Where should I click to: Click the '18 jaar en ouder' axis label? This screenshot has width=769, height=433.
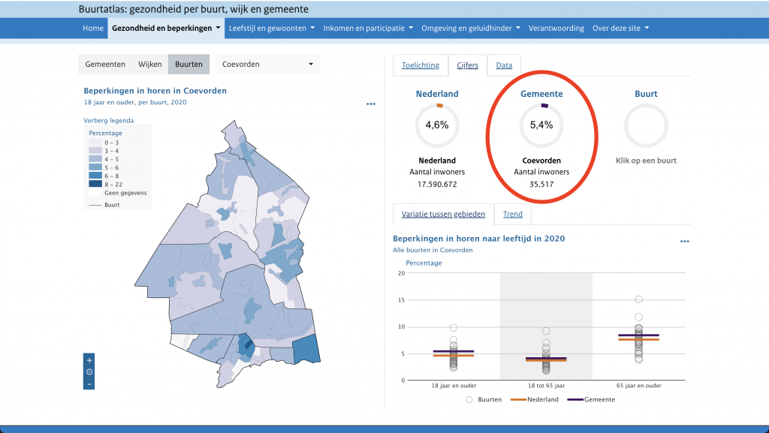click(454, 386)
